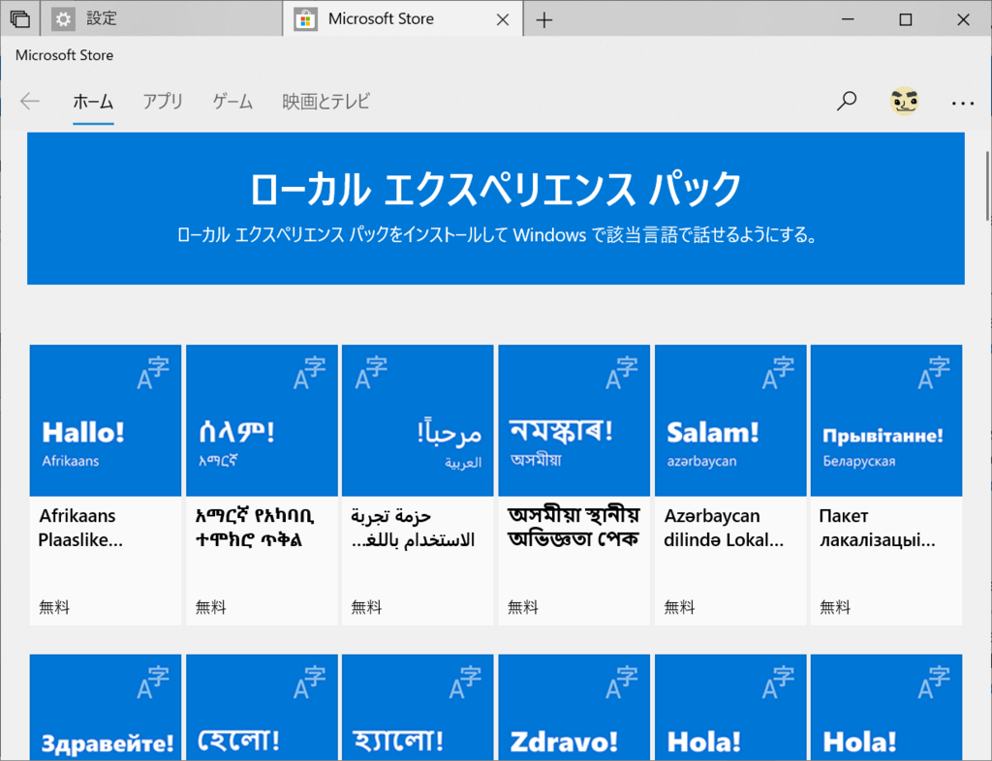Click 無料 price under Пакет лакалізацыі

click(x=835, y=607)
